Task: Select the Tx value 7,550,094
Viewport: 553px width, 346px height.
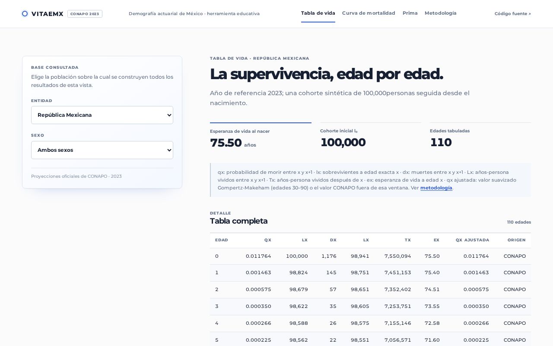Action: pyautogui.click(x=398, y=256)
